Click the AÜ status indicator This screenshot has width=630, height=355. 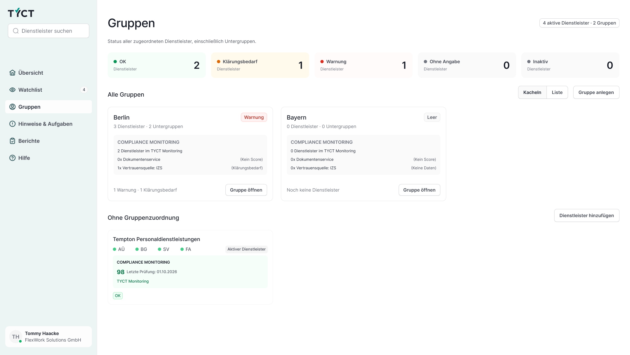(119, 249)
